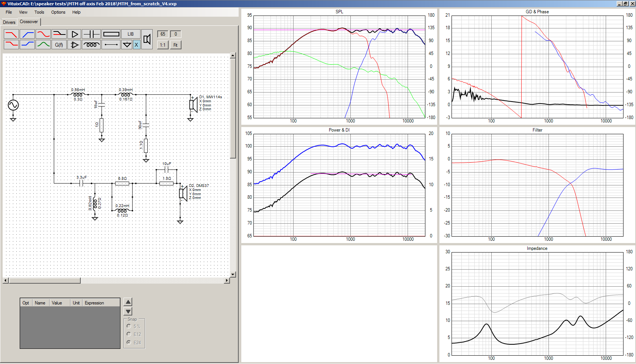Select the 0.22mH inductor in schematic
Screen dimensions: 636x364
tap(122, 210)
